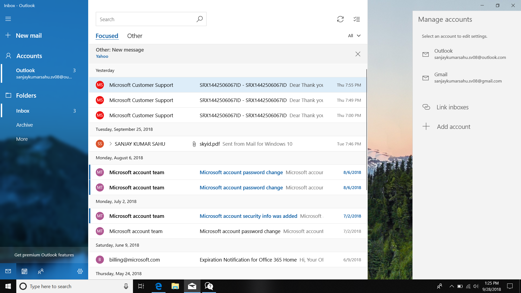Click the Settings gear icon in sidebar
The height and width of the screenshot is (293, 521).
[80, 271]
